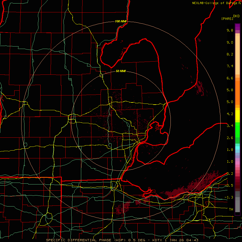The height and width of the screenshot is (242, 242).
Task: Select the 50 NMI range ring label
Action: [x=121, y=71]
